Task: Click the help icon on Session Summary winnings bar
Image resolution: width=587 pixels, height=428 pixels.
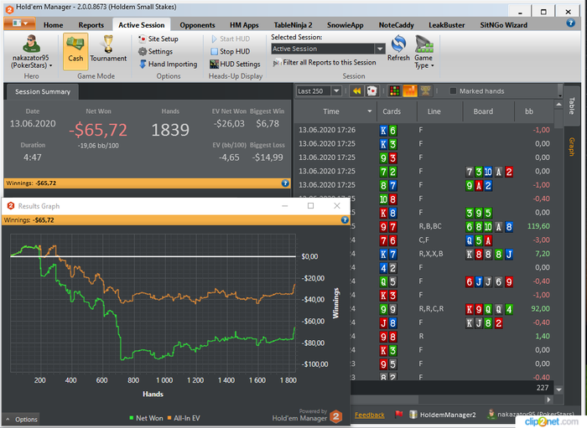Action: (285, 183)
